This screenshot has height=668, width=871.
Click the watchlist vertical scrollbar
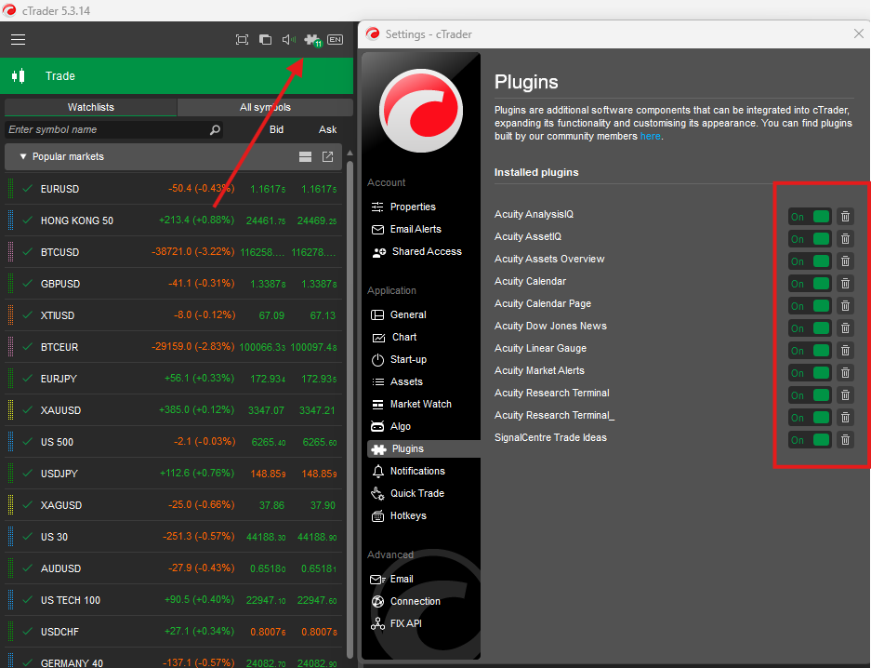(350, 408)
